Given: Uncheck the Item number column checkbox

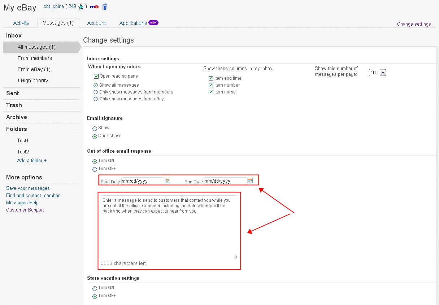Looking at the screenshot, I should [211, 85].
